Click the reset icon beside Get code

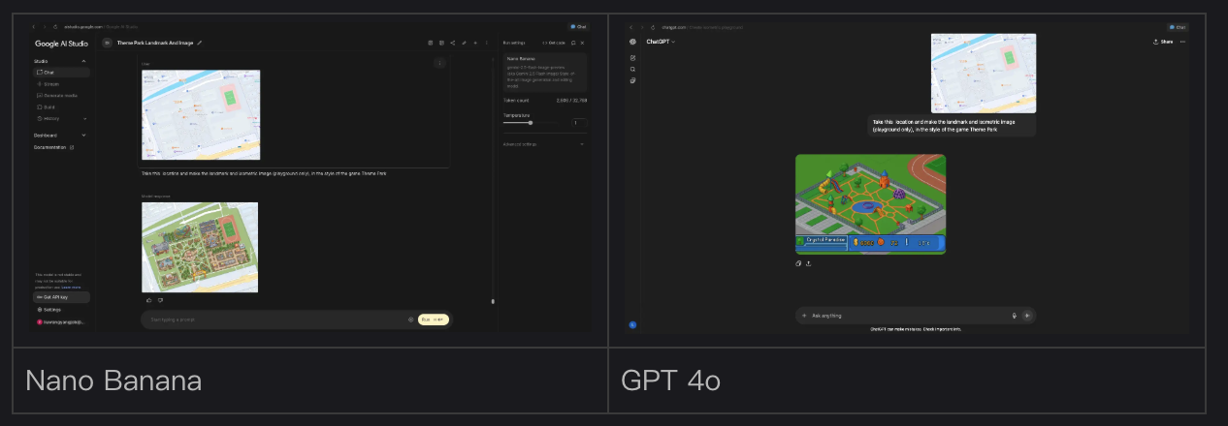[x=572, y=43]
